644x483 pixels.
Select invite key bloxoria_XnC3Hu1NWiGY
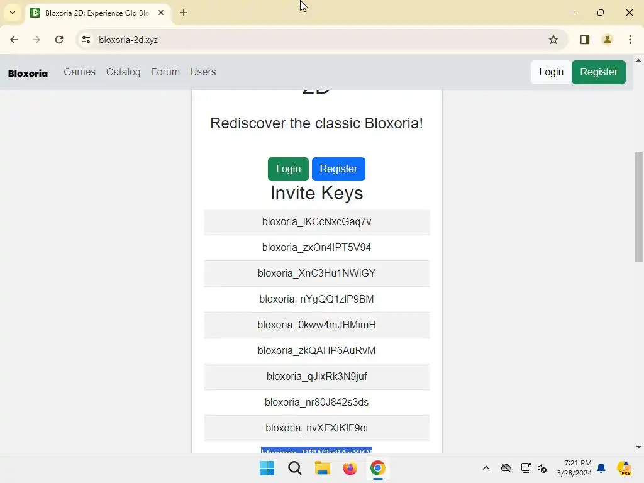click(x=317, y=274)
